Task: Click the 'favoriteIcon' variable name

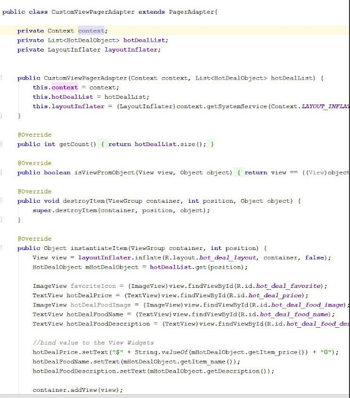Action: (93, 286)
